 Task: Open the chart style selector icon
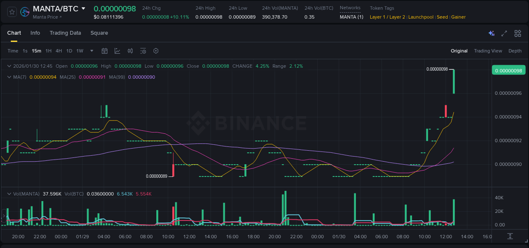click(117, 51)
